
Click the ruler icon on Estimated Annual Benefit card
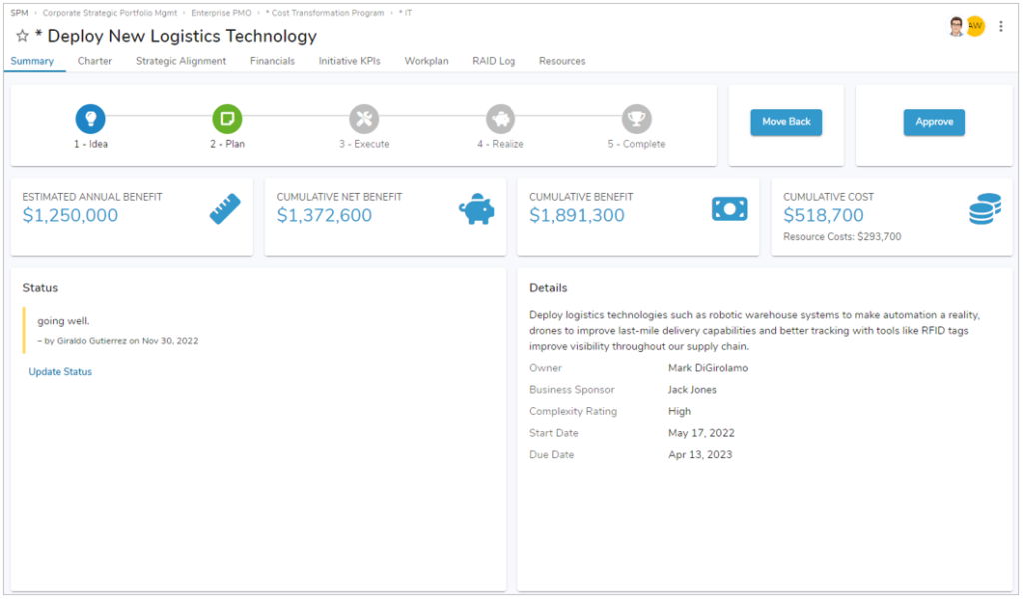tap(222, 208)
